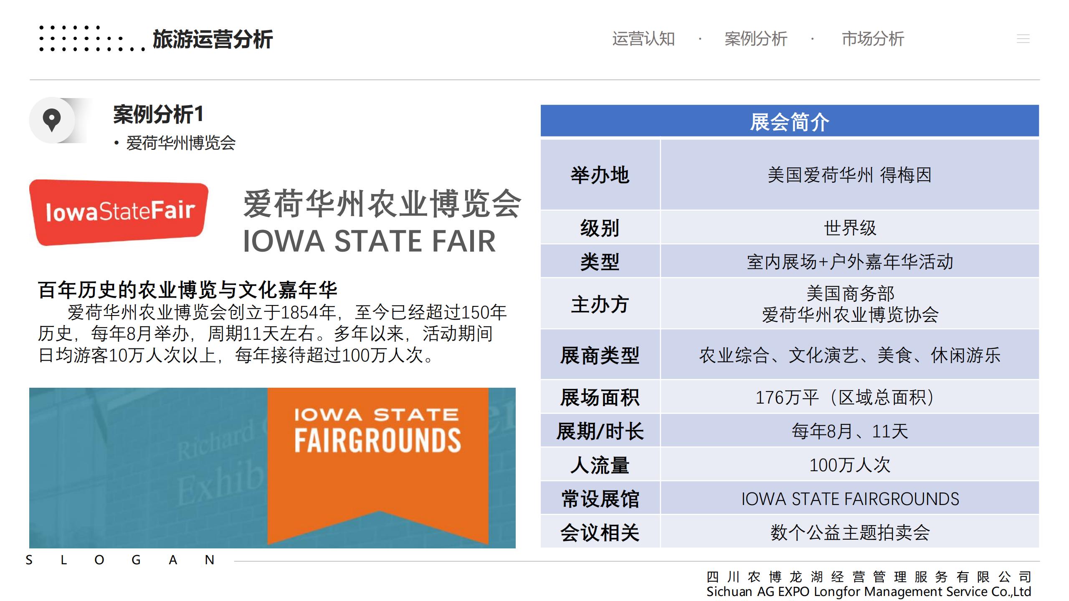Click the hamburger menu lines icon

click(x=1023, y=39)
